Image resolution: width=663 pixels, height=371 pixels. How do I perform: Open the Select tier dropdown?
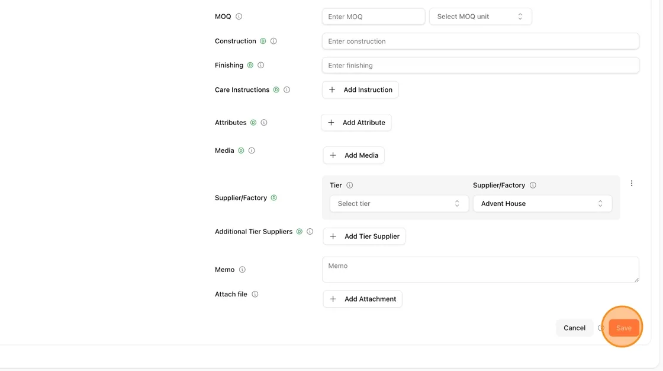coord(399,204)
